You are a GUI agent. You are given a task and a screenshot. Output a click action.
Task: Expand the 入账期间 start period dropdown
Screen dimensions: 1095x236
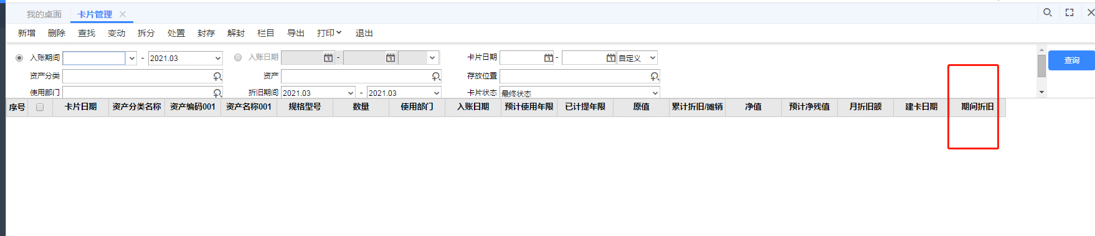click(131, 58)
